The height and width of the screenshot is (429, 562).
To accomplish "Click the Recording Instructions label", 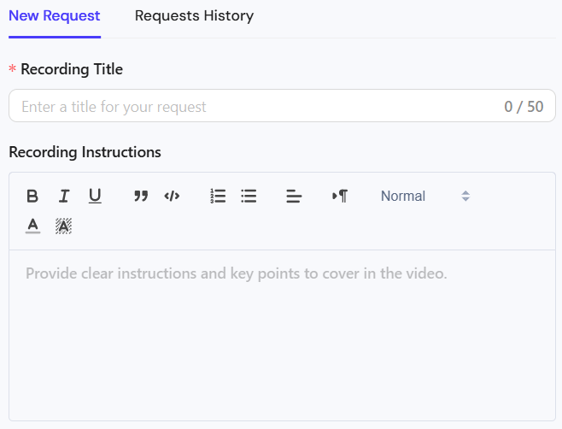I will coord(85,152).
